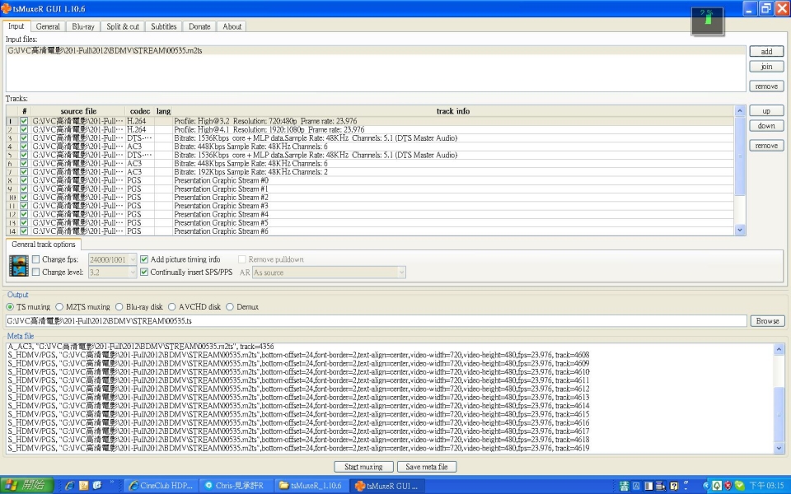Click add input file button

click(766, 51)
